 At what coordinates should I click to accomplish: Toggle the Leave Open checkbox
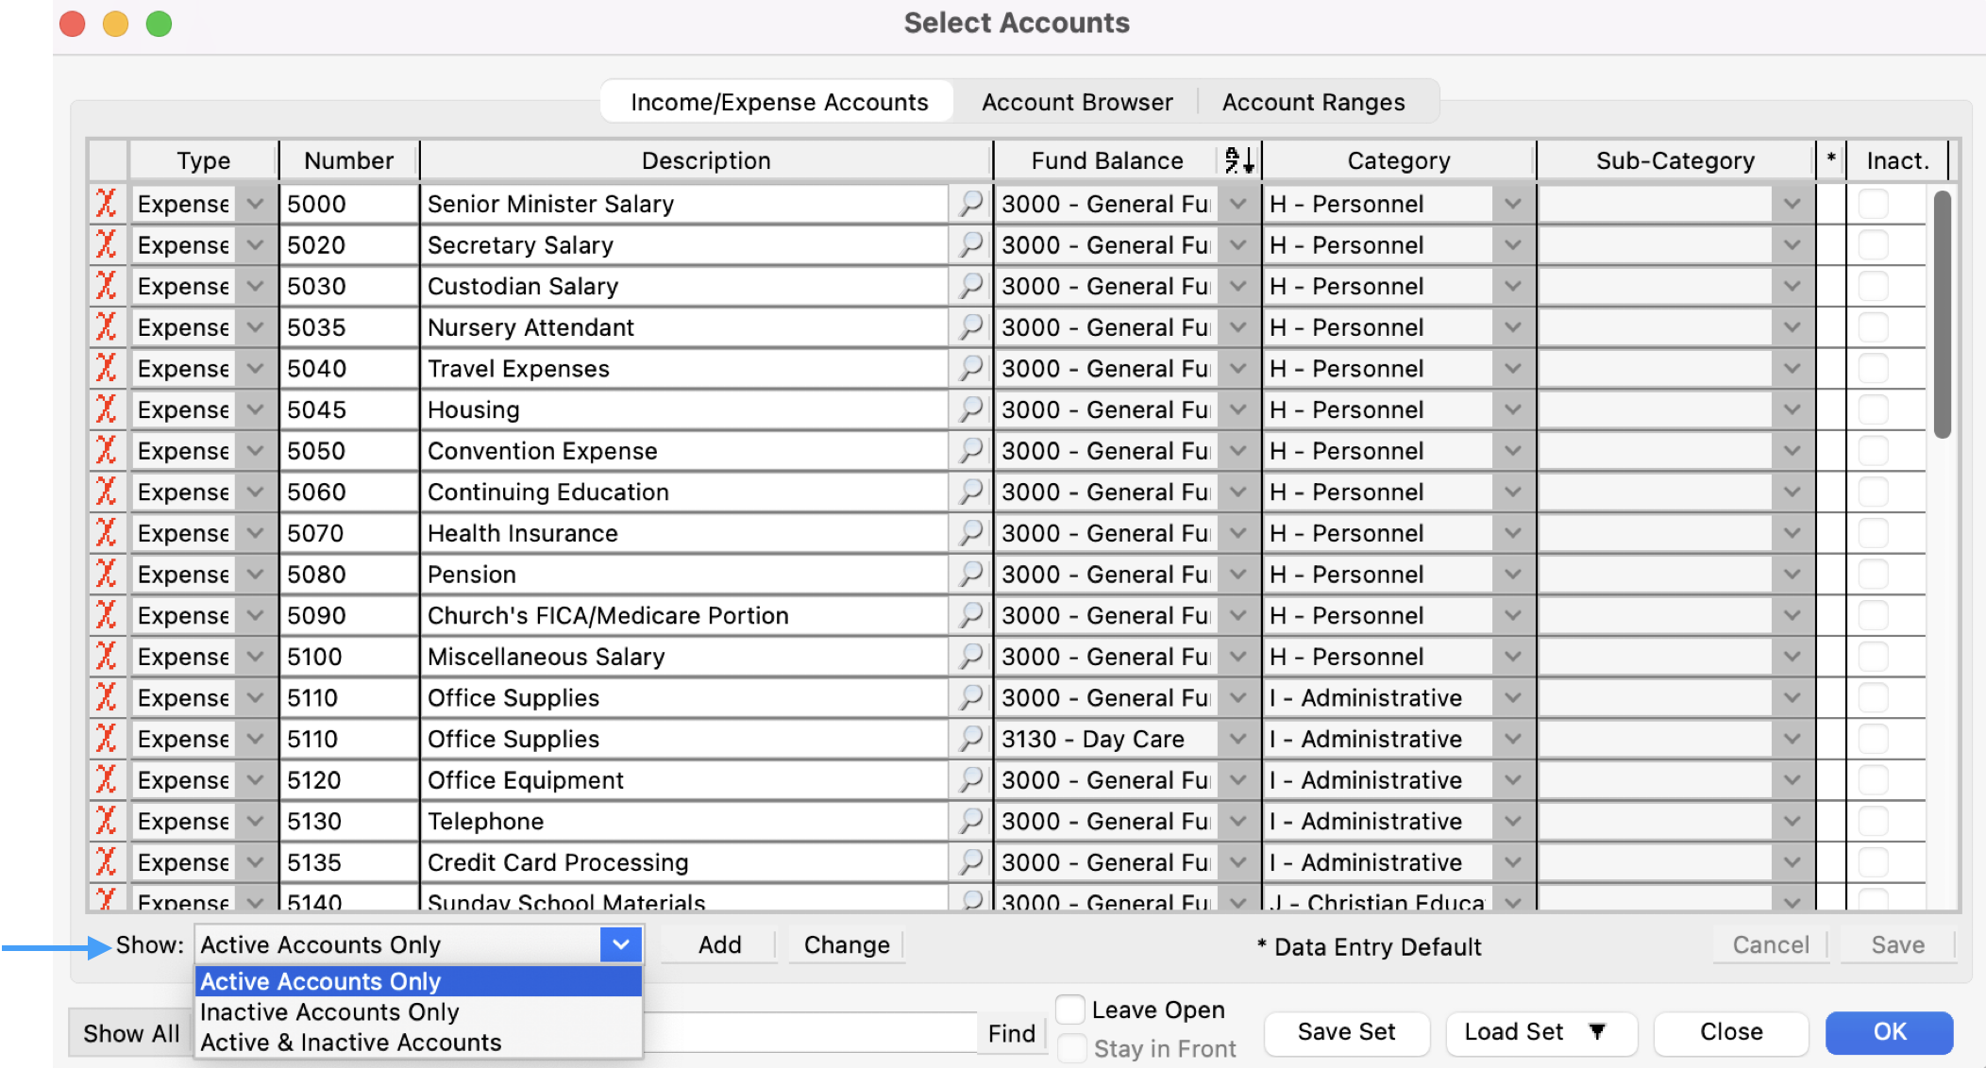point(1069,1010)
